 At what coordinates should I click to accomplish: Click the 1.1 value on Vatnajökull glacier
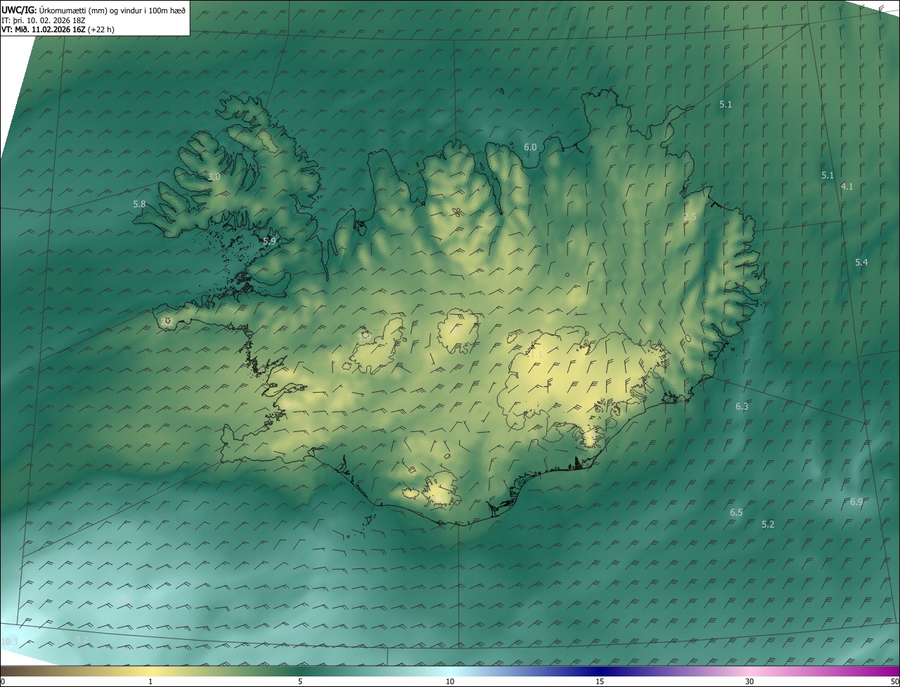pyautogui.click(x=536, y=355)
